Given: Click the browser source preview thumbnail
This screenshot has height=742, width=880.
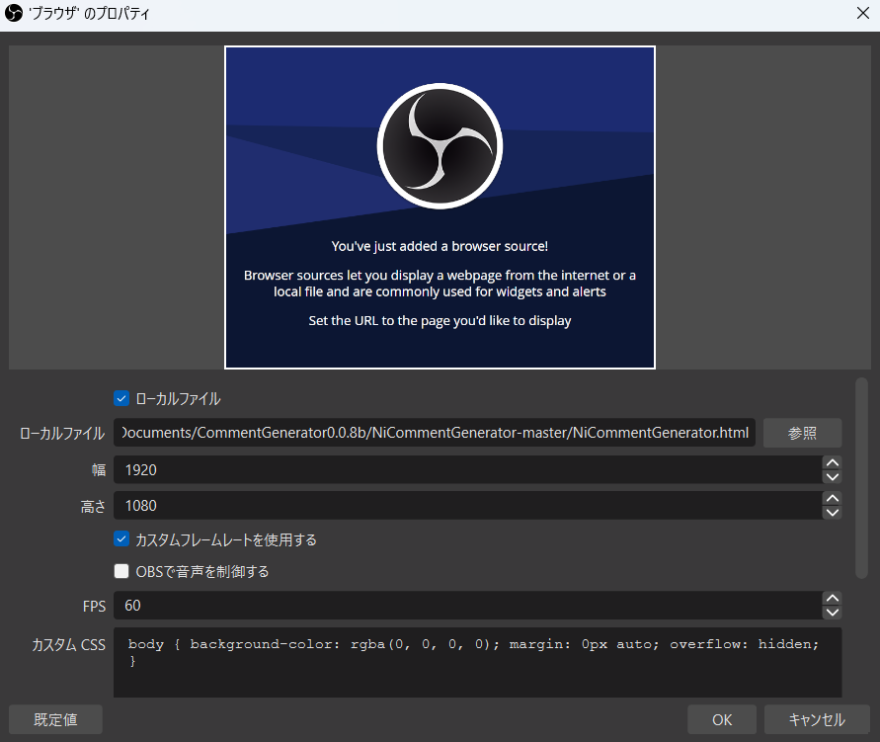Looking at the screenshot, I should [440, 207].
